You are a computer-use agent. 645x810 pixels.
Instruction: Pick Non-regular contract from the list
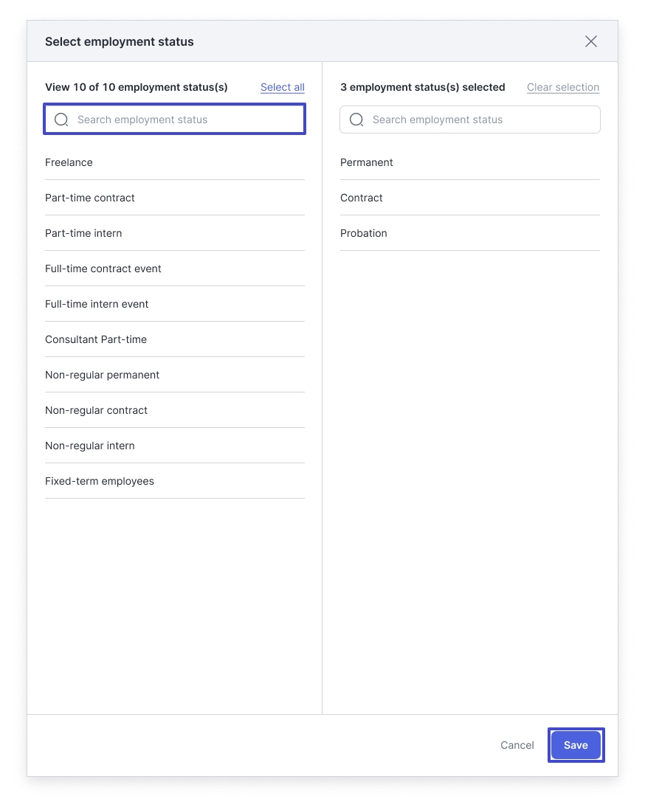[x=96, y=410]
